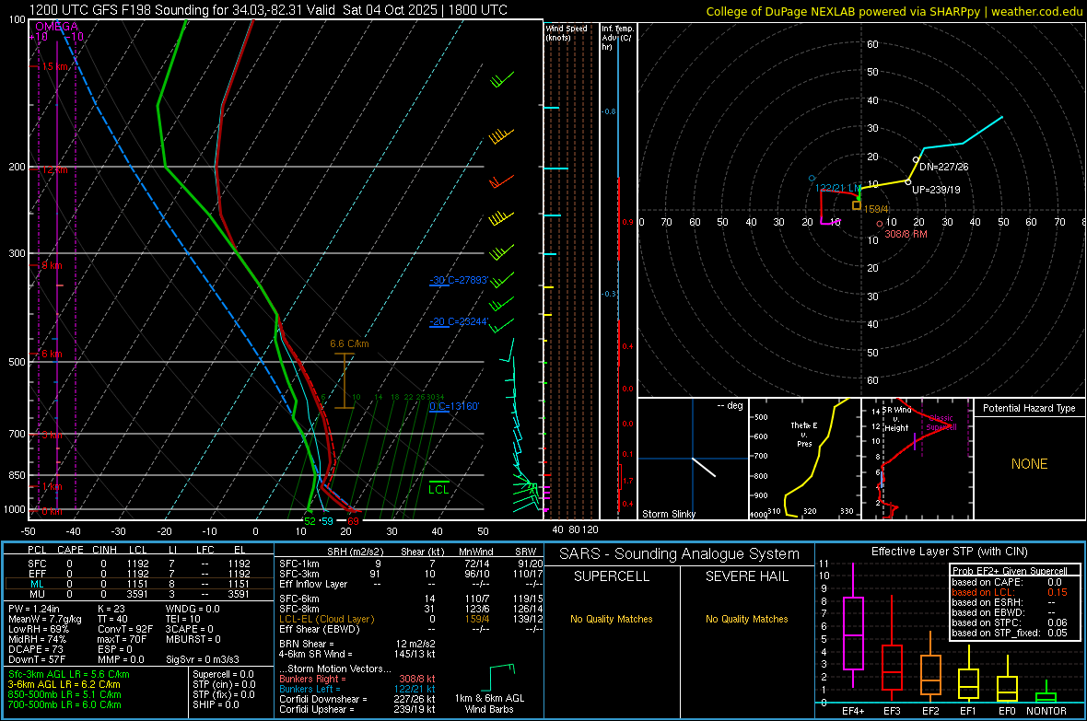Select the SFC-1km kinematics row

point(411,564)
